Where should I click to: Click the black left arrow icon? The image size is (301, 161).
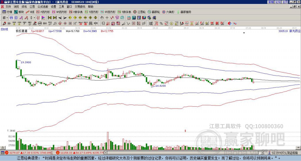(x=60, y=18)
